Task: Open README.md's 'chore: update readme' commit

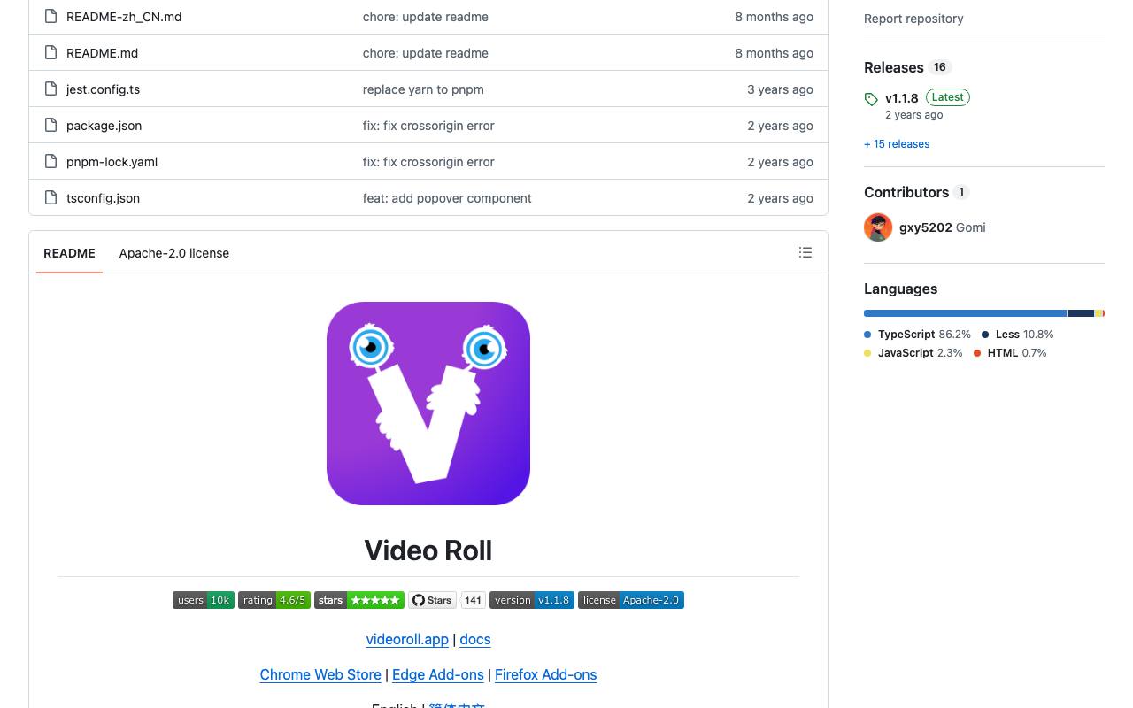Action: click(426, 53)
